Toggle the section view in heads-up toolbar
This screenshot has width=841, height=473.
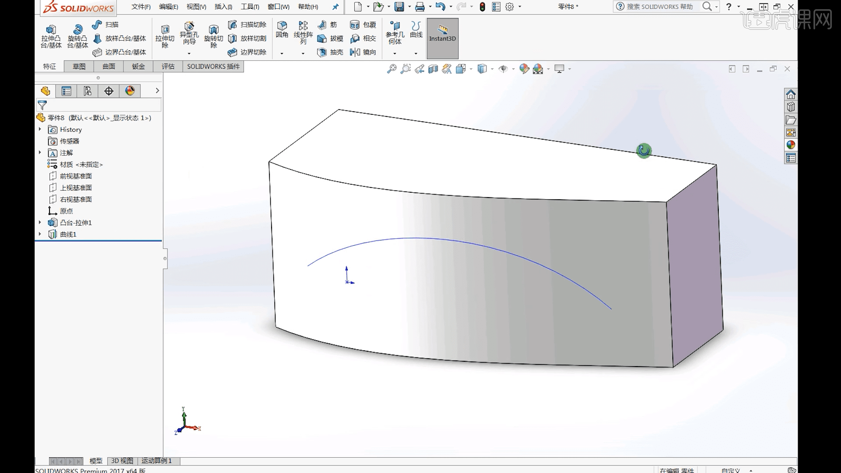(434, 69)
